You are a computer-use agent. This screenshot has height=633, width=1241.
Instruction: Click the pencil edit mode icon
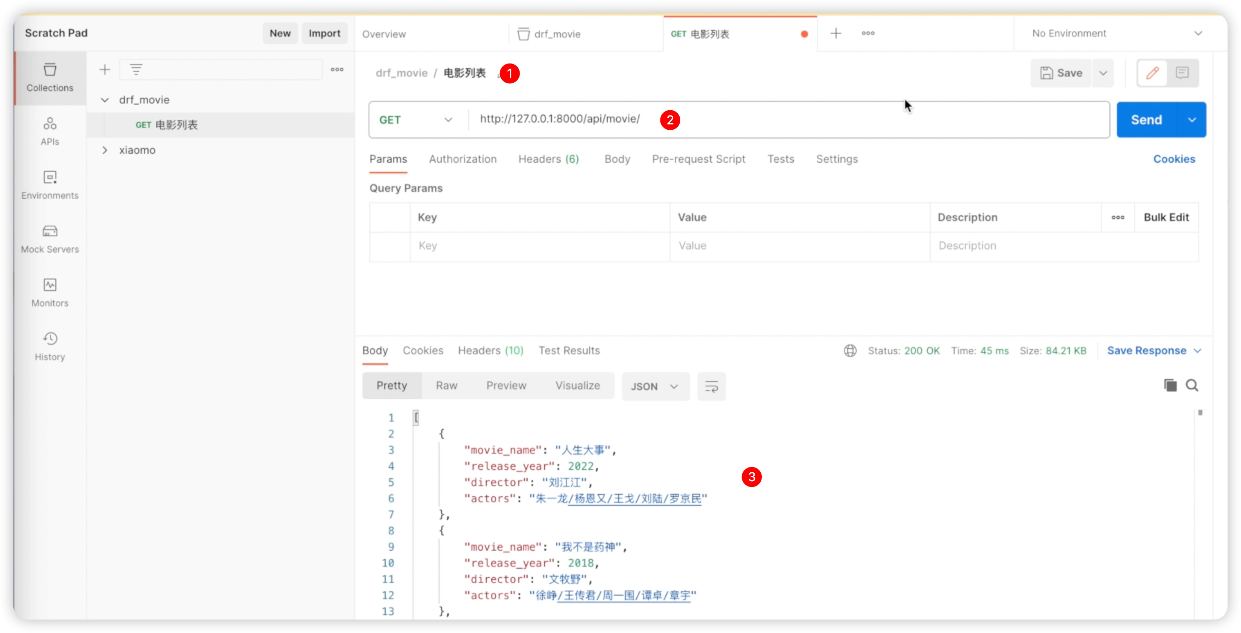[x=1152, y=73]
